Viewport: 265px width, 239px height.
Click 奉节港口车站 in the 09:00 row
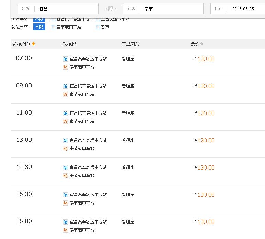pyautogui.click(x=82, y=94)
